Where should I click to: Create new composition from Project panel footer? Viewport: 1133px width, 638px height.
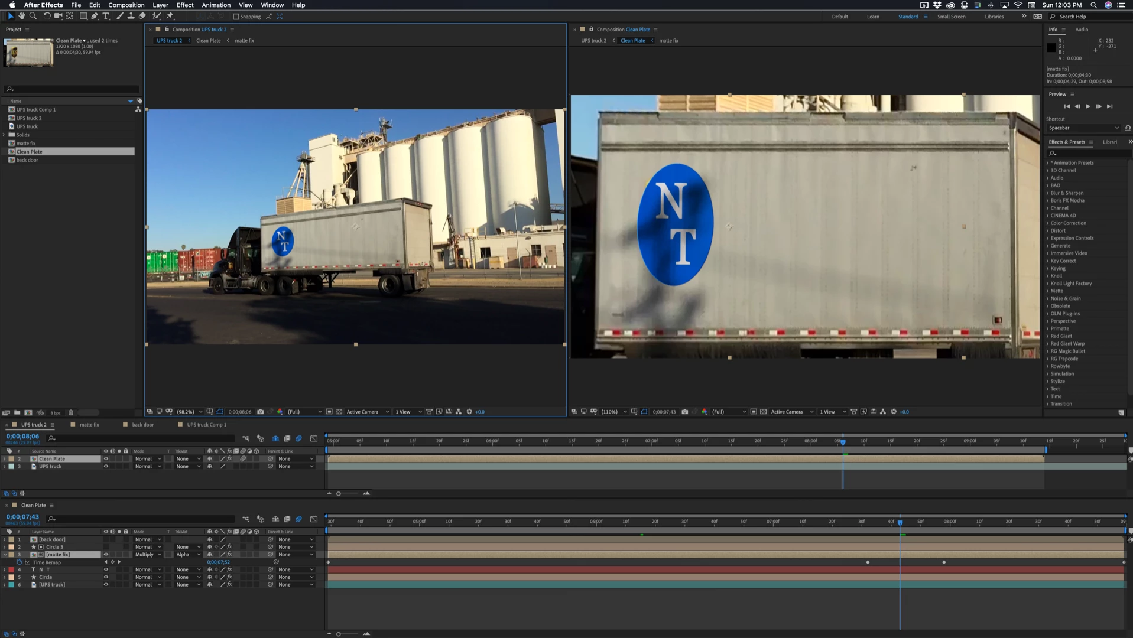[x=28, y=412]
